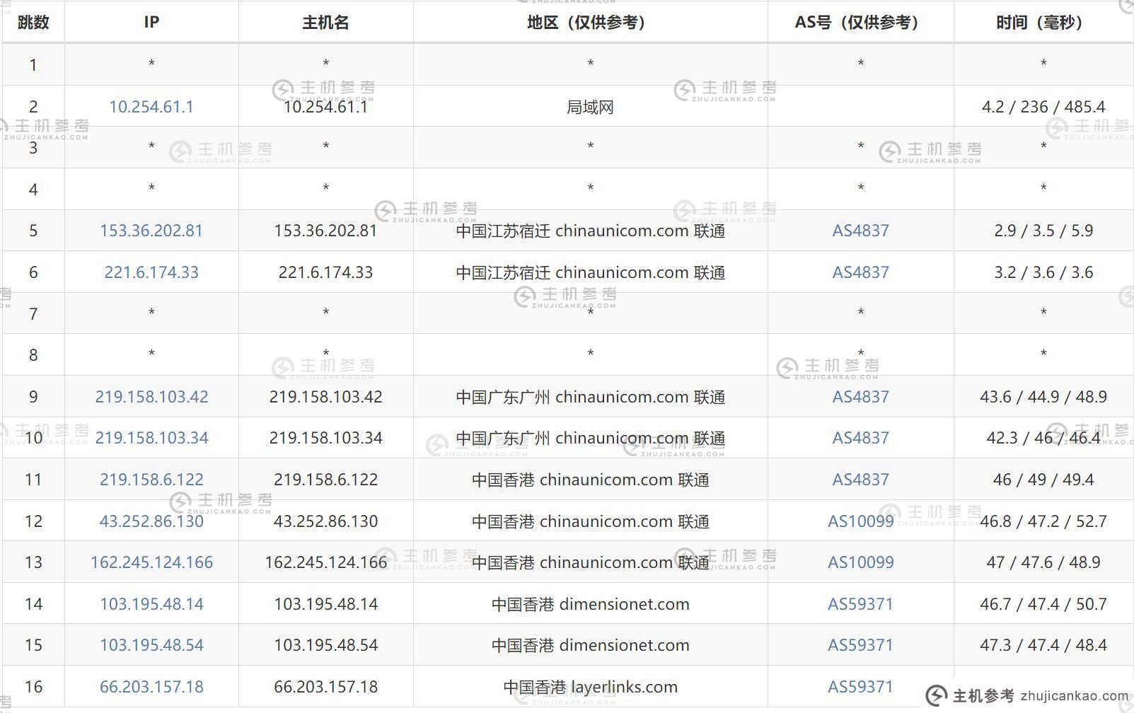Open AS4837 link in hop 5 row
Image resolution: width=1134 pixels, height=713 pixels.
[x=860, y=231]
